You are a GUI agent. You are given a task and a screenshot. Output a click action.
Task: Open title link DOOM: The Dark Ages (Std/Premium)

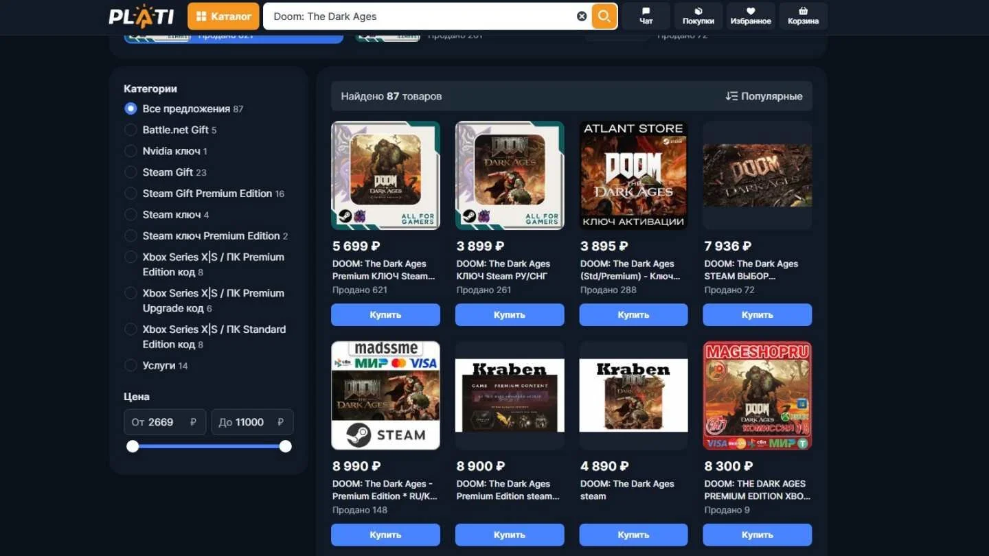630,270
